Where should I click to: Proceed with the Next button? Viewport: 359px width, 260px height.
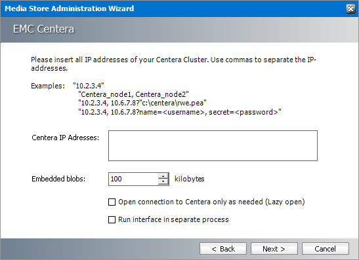(x=274, y=249)
